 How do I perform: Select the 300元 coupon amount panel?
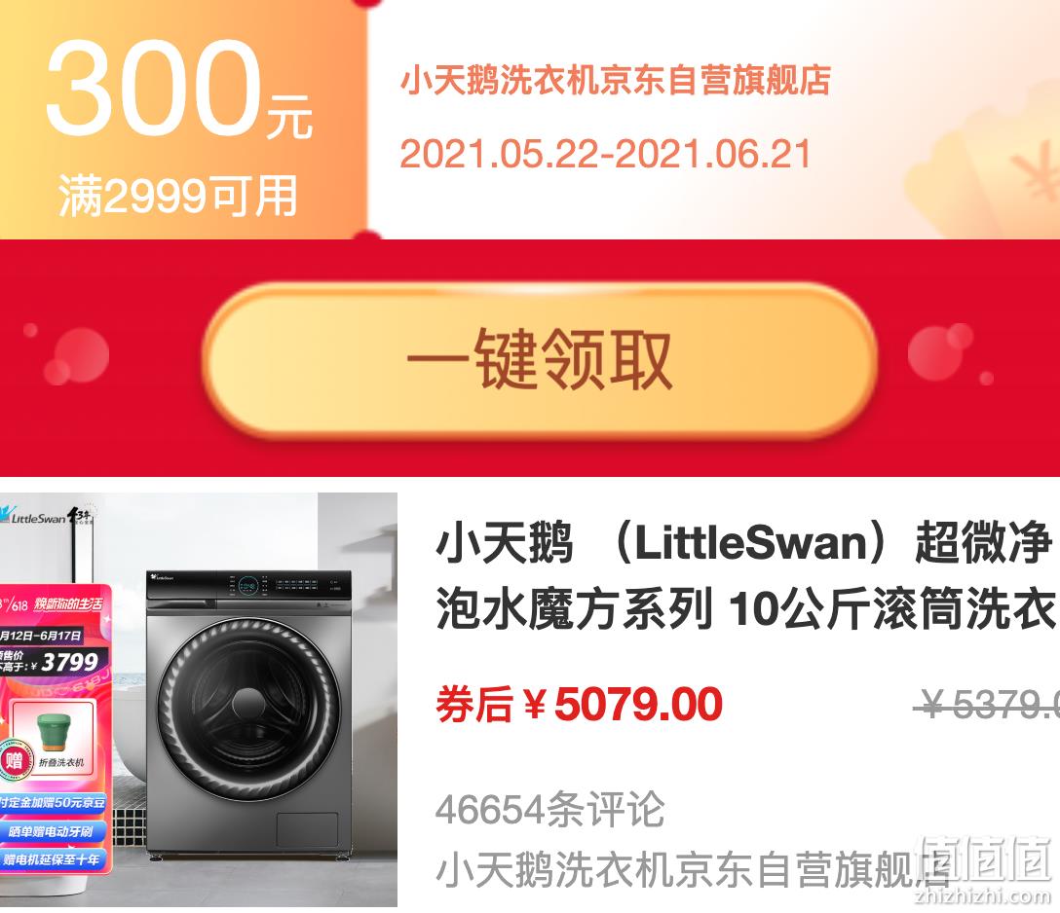click(x=182, y=119)
